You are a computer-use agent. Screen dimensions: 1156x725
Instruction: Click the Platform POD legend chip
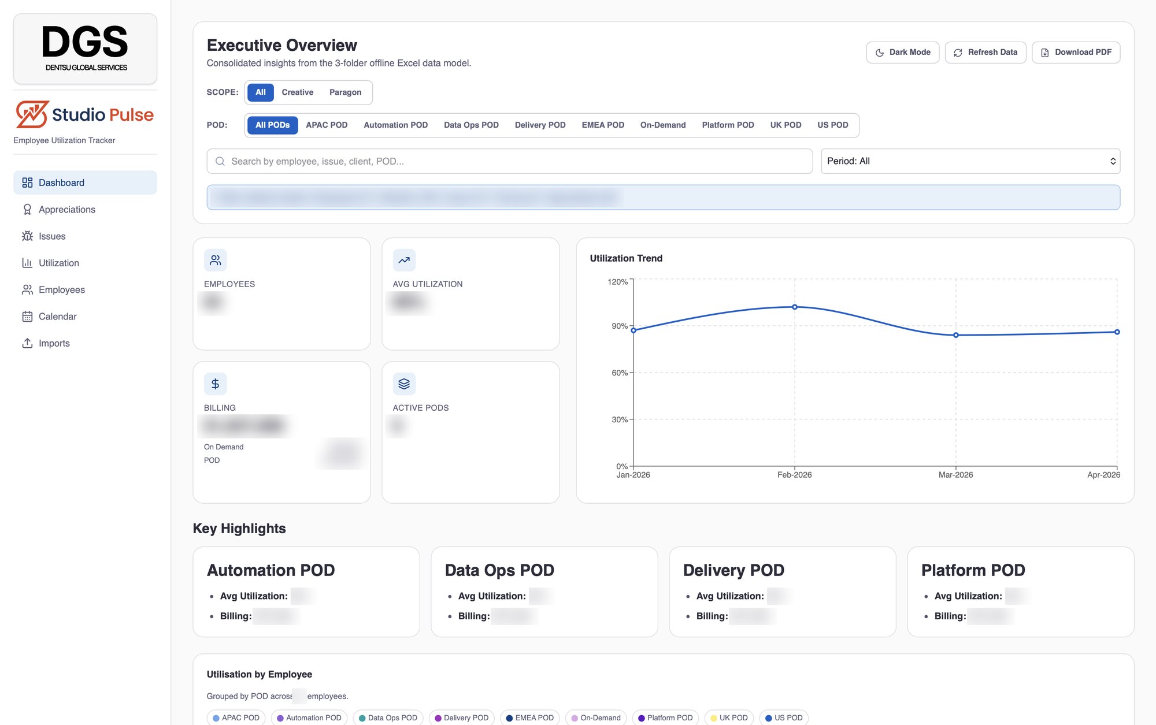point(665,718)
